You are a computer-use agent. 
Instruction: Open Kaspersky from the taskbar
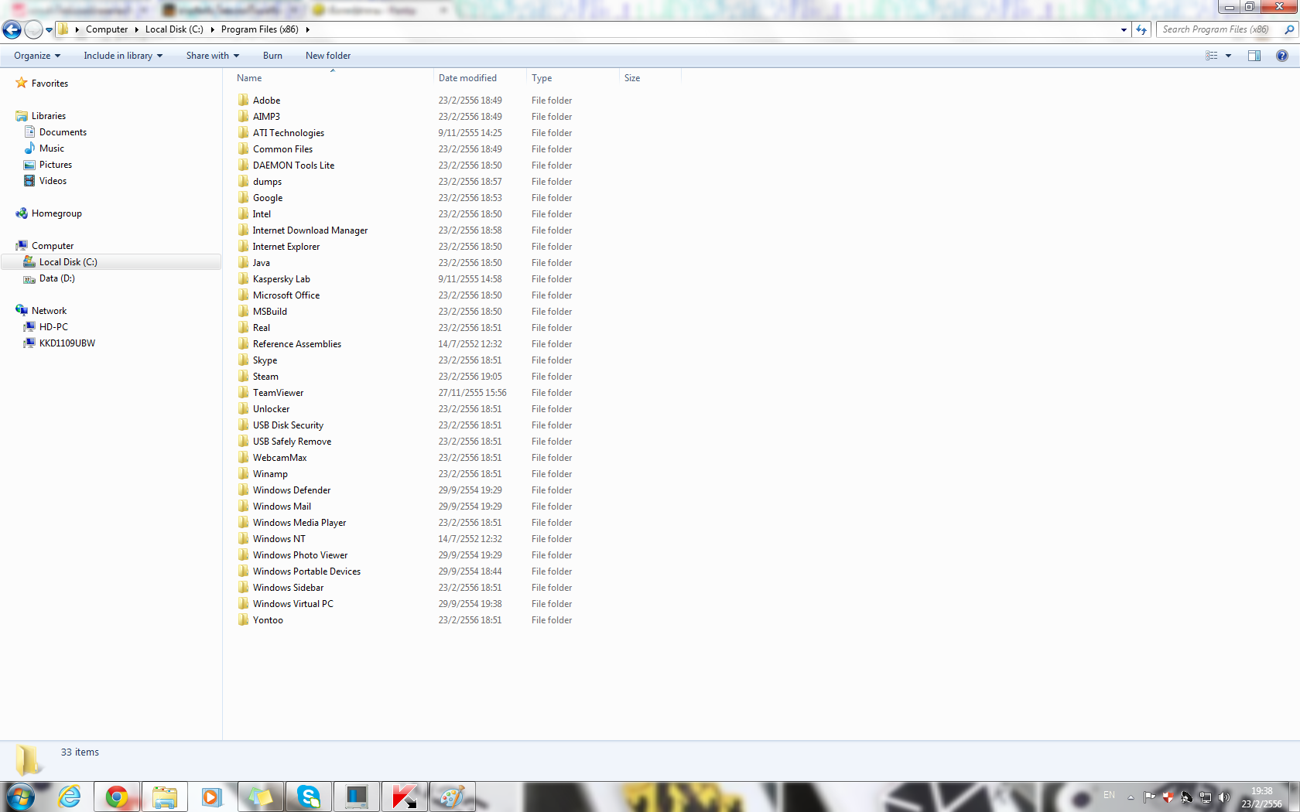tap(405, 797)
